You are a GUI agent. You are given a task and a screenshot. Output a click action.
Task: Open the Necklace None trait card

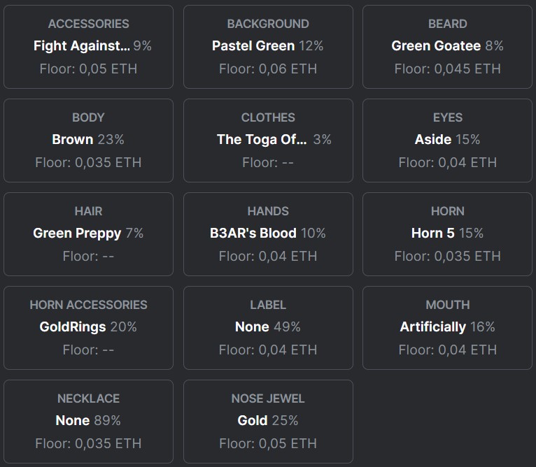click(89, 422)
